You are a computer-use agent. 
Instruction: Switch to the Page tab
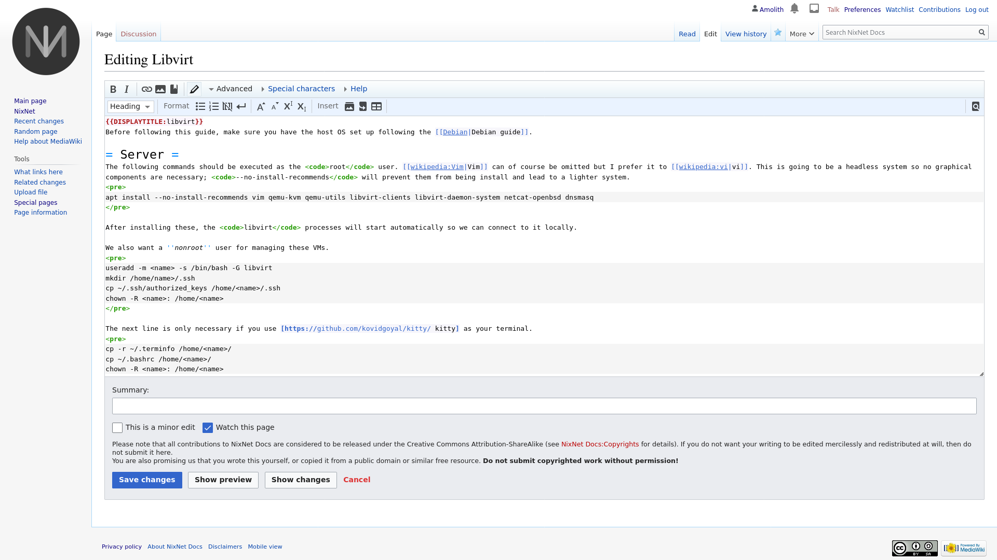(104, 34)
